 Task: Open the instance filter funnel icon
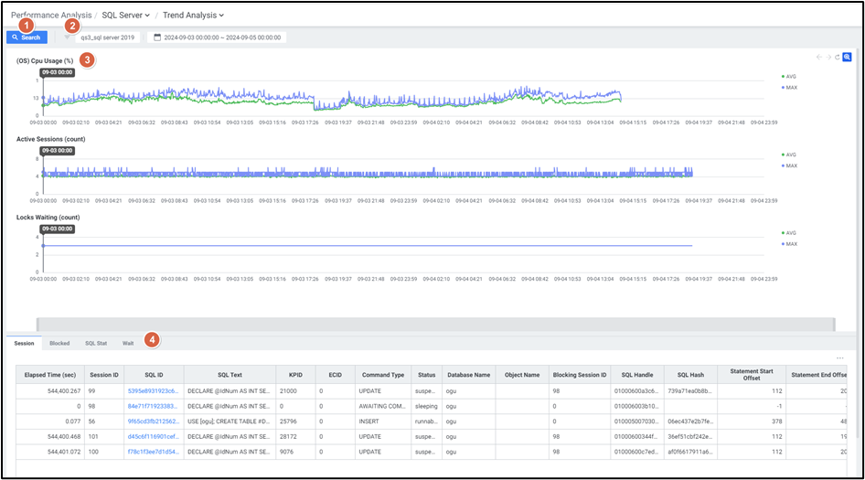[67, 37]
